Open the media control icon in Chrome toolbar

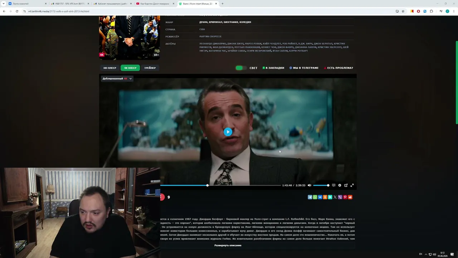[x=440, y=11]
